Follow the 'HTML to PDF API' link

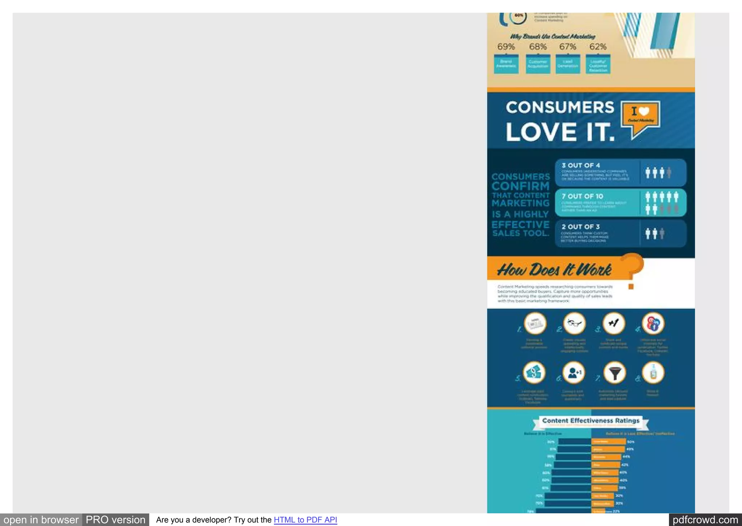pyautogui.click(x=305, y=520)
